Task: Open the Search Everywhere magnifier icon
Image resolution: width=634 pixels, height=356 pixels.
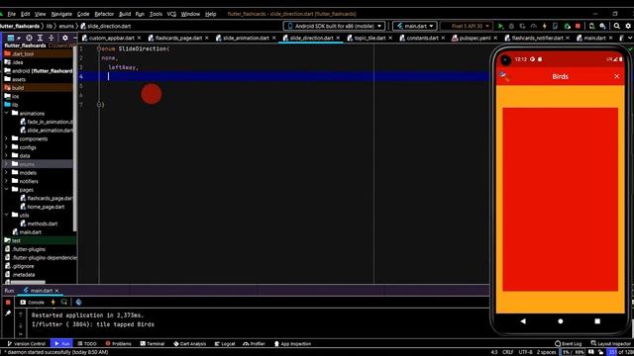Action: 616,26
